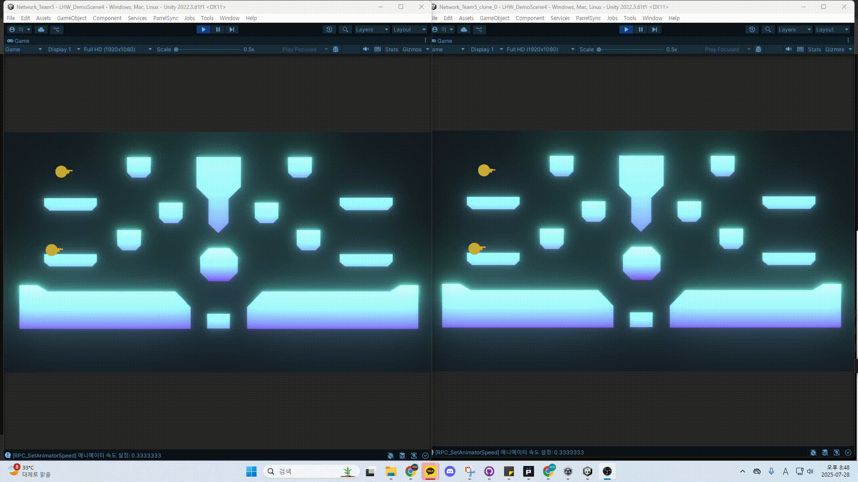Open Undo History in left editor
Viewport: 858px width, 482px height.
point(329,29)
